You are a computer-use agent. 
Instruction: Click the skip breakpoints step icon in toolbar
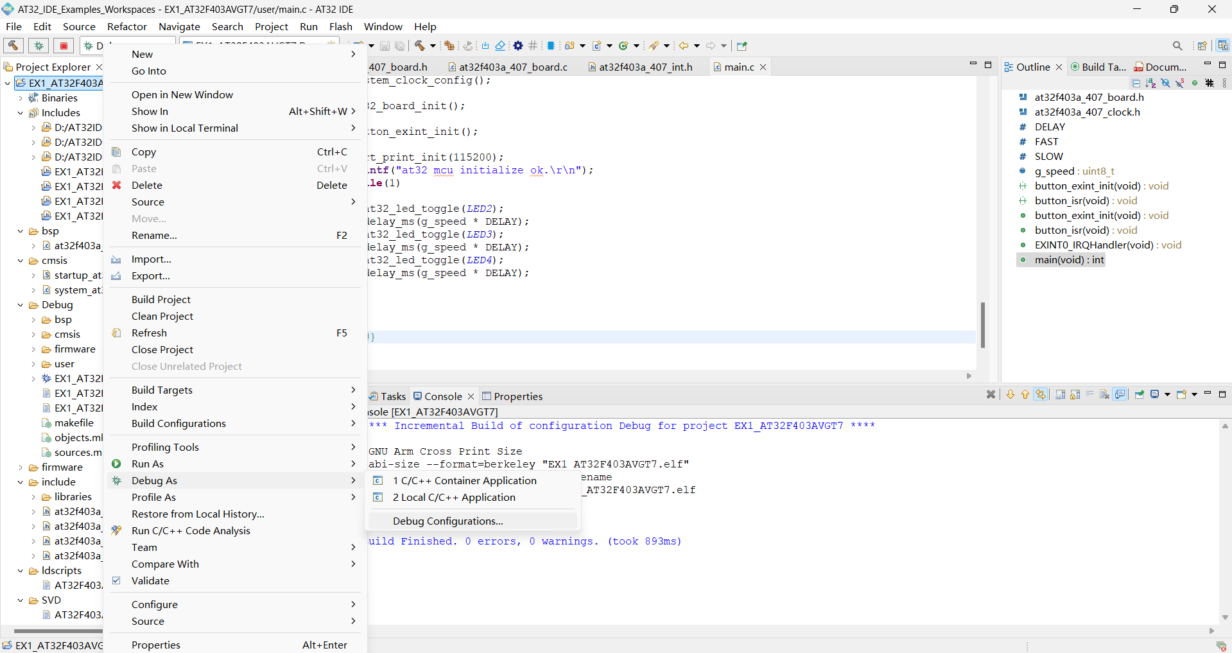click(468, 46)
